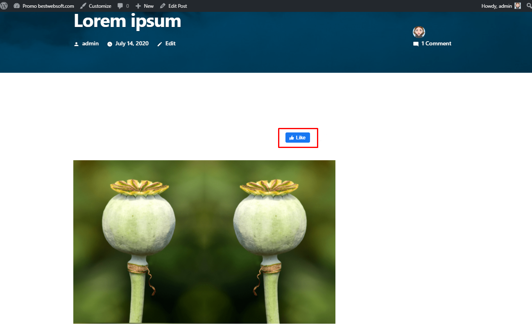This screenshot has width=532, height=327.
Task: Click the pencil icon beside Edit Post
Action: tap(163, 6)
